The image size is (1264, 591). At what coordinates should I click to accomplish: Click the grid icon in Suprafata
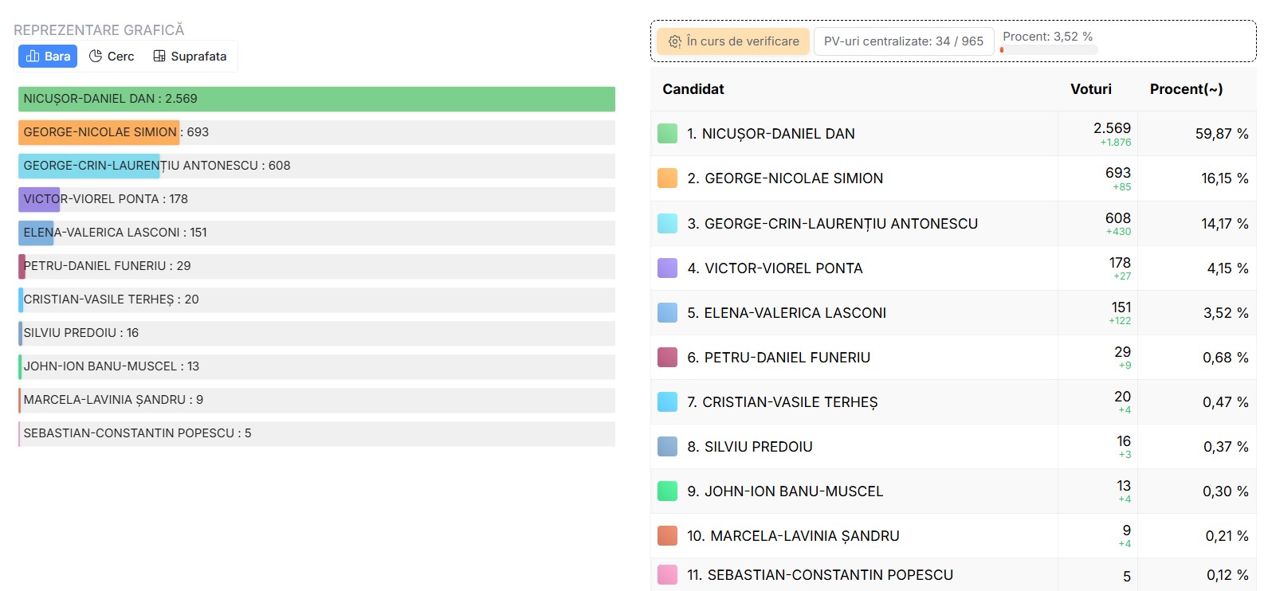159,57
